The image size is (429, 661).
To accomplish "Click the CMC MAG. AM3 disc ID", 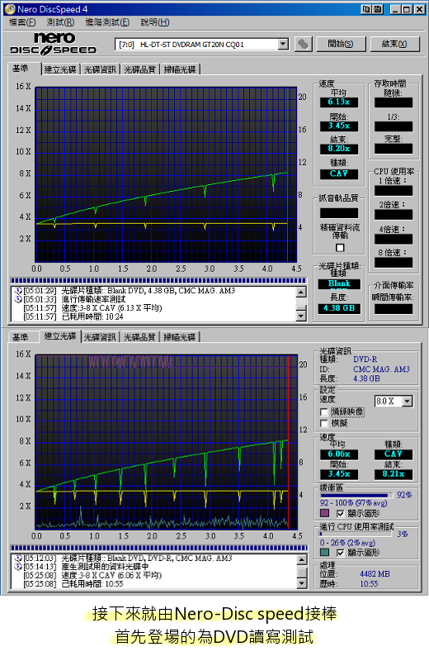I will pyautogui.click(x=381, y=369).
